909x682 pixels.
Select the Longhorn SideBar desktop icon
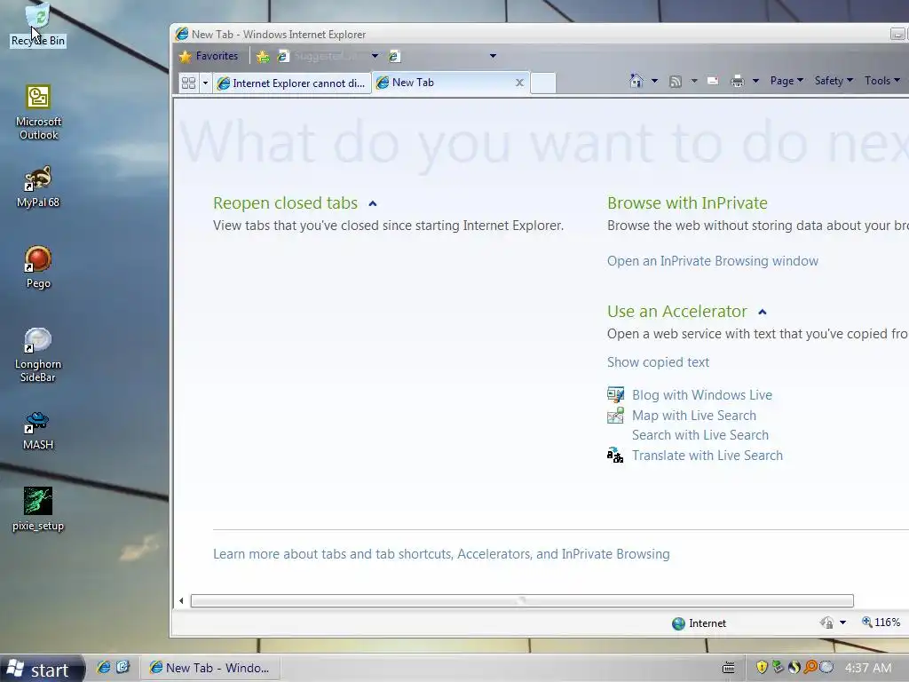pos(38,355)
